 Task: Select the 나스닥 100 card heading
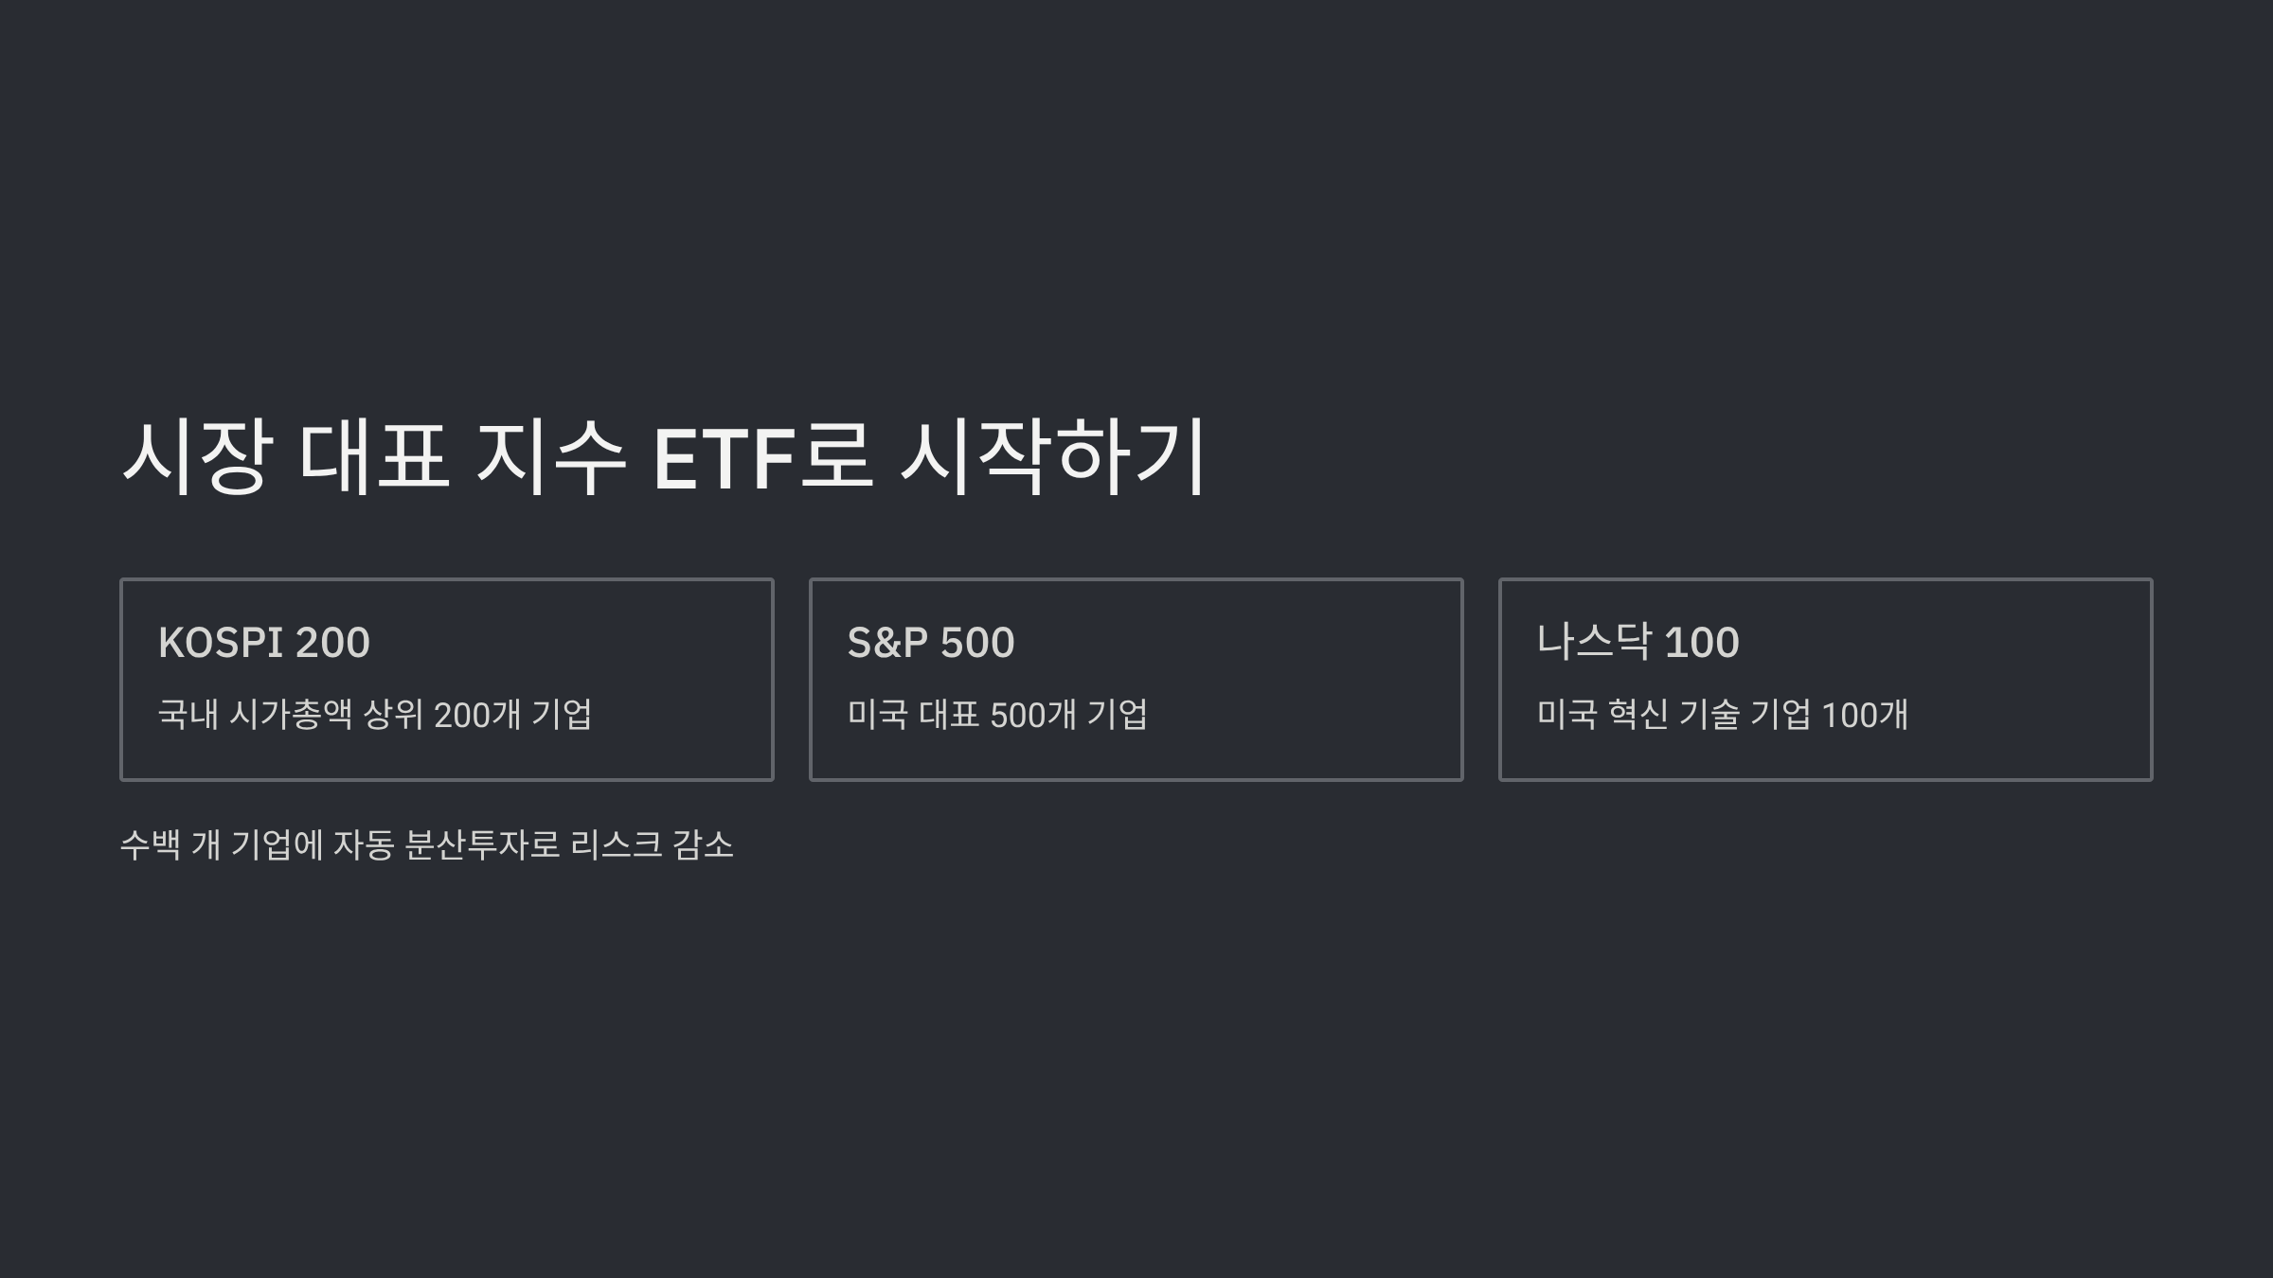(1638, 642)
